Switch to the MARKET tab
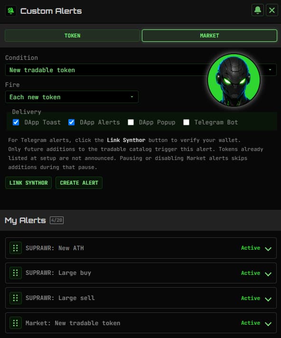This screenshot has width=281, height=338. coord(209,36)
